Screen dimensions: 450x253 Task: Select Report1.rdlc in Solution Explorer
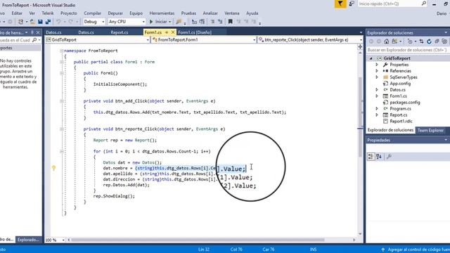tap(401, 122)
